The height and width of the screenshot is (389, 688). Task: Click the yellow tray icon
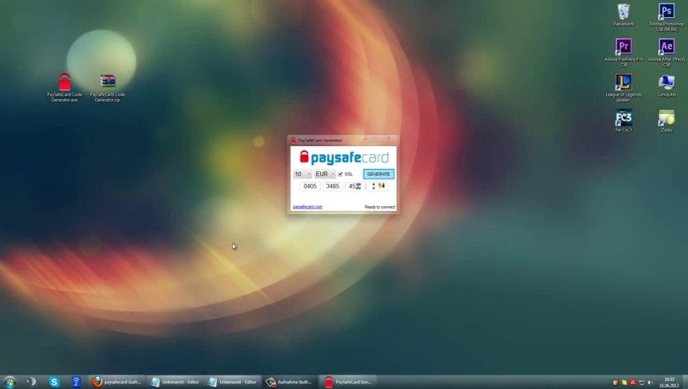coord(624,383)
